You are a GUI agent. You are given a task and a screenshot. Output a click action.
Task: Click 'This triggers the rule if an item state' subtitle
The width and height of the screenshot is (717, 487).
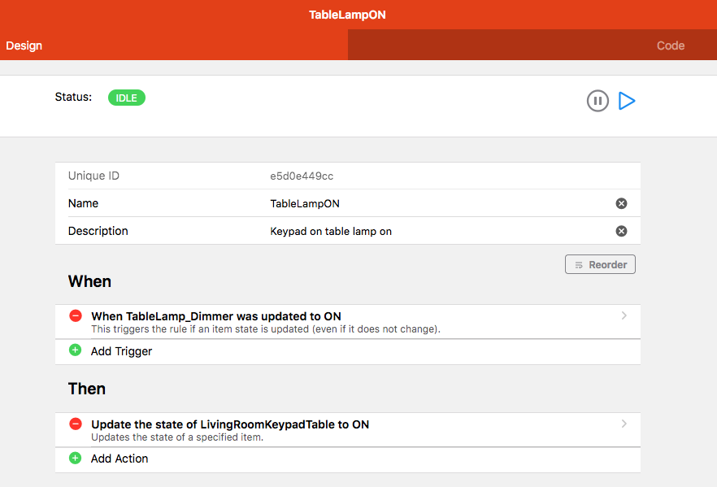265,329
